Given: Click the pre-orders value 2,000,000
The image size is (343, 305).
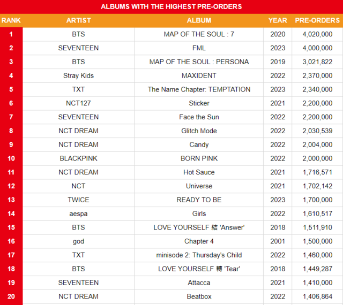Looking at the screenshot, I should click(317, 158).
